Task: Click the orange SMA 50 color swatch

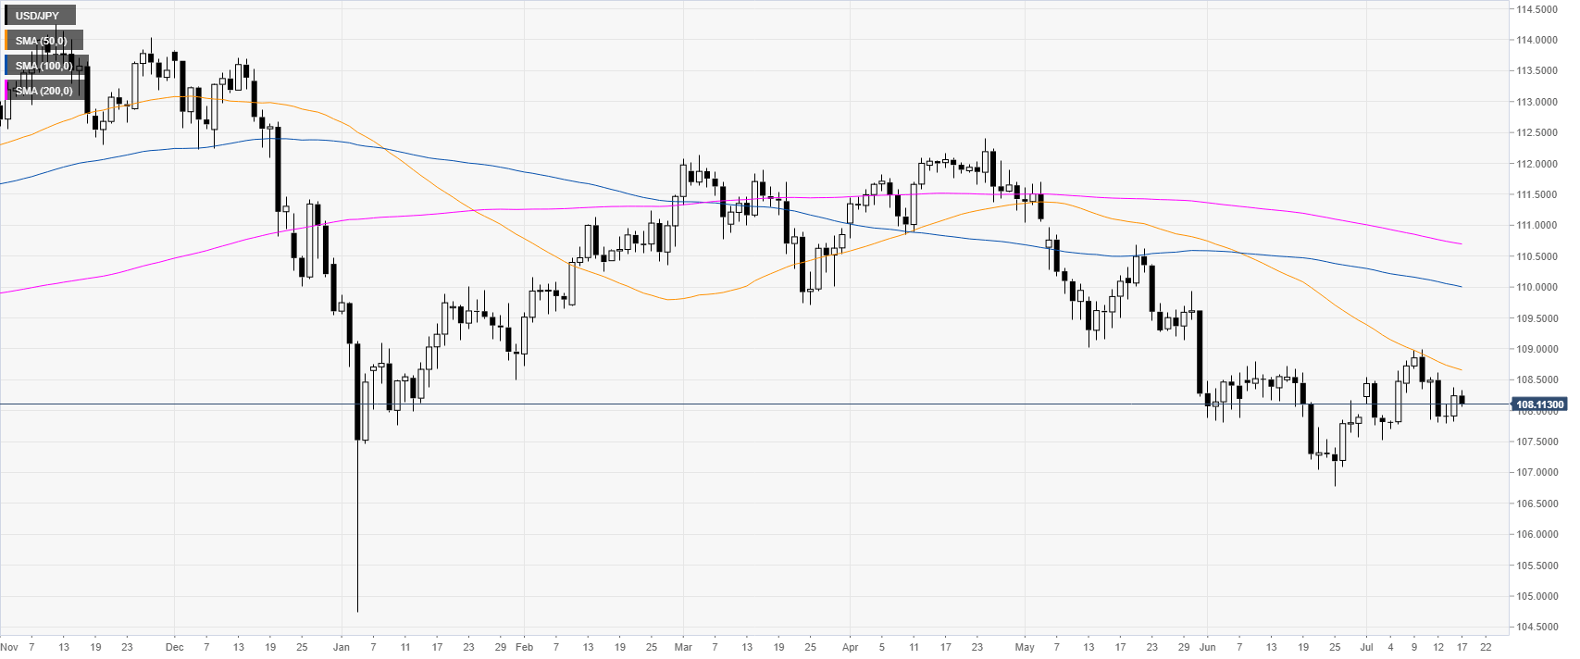Action: 6,41
